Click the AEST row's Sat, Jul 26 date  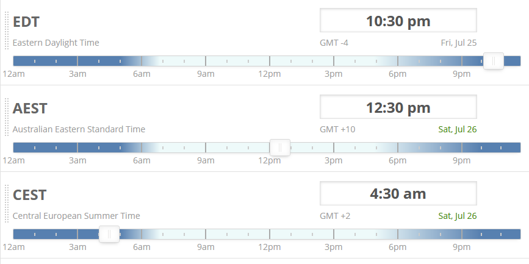click(457, 129)
